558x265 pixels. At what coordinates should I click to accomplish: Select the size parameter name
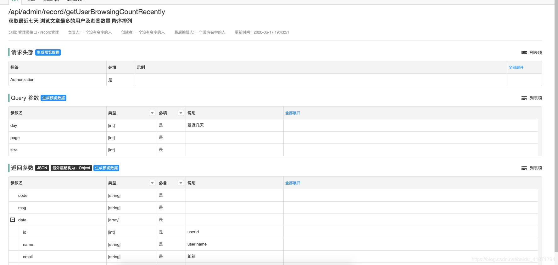click(x=14, y=150)
